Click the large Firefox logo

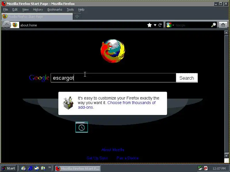coord(113,51)
